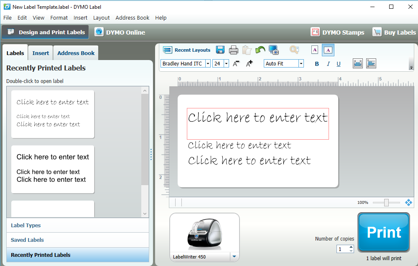Click the third text line on label canvas
This screenshot has width=418, height=266.
[x=250, y=161]
